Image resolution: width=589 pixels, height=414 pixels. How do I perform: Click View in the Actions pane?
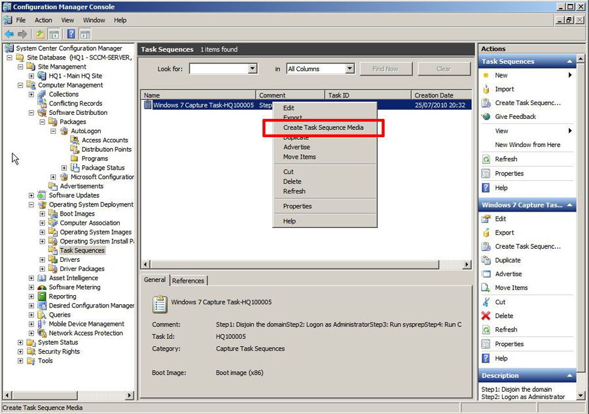pyautogui.click(x=501, y=131)
